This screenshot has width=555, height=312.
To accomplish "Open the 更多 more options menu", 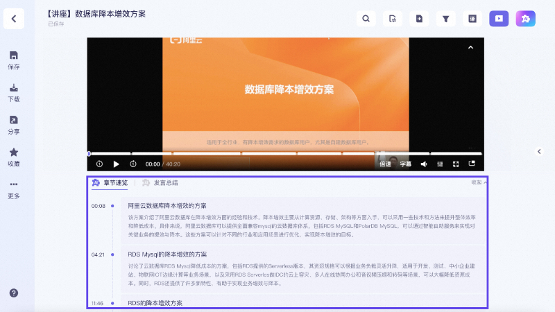I will [x=14, y=189].
